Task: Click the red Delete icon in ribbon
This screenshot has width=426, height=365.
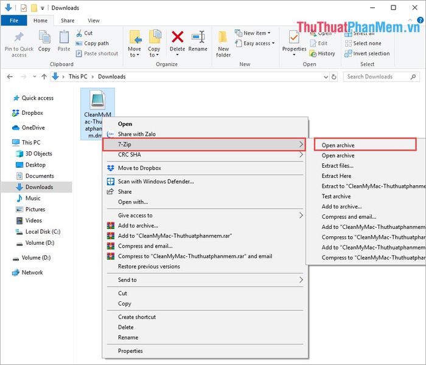Action: [177, 38]
